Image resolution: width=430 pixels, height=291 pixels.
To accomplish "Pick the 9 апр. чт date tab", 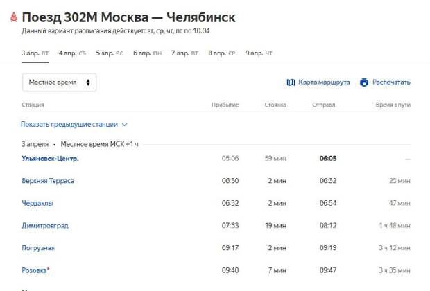I will point(259,53).
